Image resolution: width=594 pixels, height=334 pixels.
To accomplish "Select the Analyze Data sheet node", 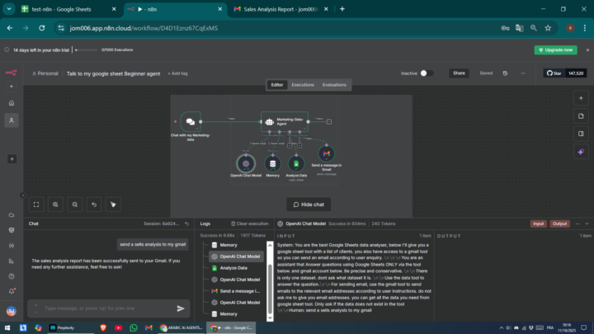I will (x=296, y=163).
